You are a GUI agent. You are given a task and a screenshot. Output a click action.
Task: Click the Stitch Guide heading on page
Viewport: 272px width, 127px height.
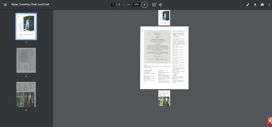[148, 70]
